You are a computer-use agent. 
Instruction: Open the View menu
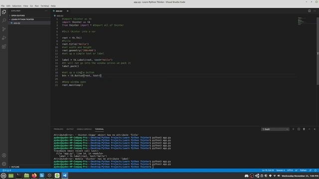(x=25, y=6)
